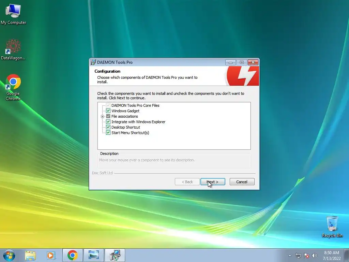
Task: Select the Windows Gadget label
Action: click(x=125, y=111)
